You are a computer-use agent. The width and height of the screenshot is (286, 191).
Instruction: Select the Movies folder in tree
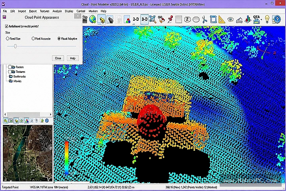coord(17,81)
